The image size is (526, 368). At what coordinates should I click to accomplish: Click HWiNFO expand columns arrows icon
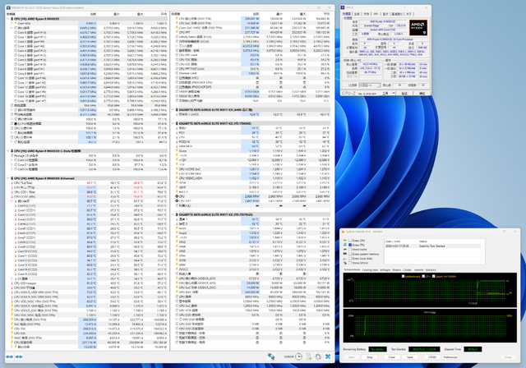10,356
